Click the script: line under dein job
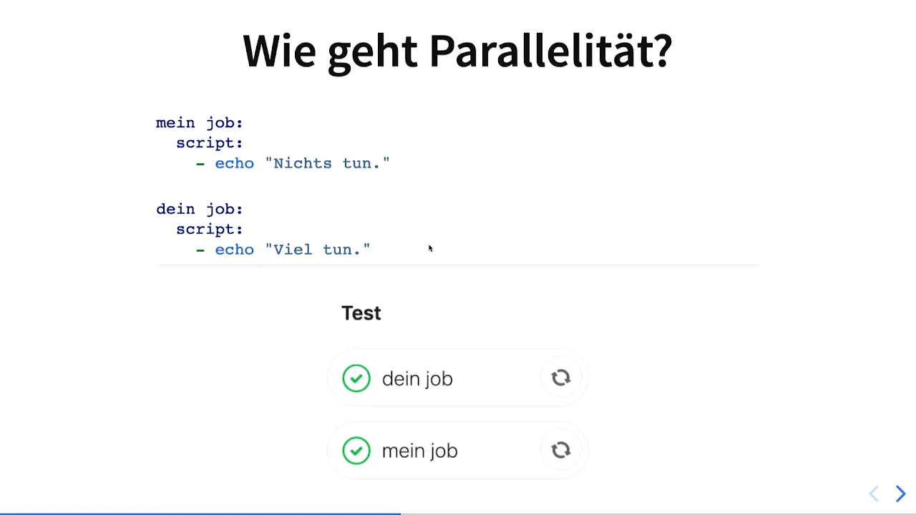The width and height of the screenshot is (916, 515). tap(210, 229)
